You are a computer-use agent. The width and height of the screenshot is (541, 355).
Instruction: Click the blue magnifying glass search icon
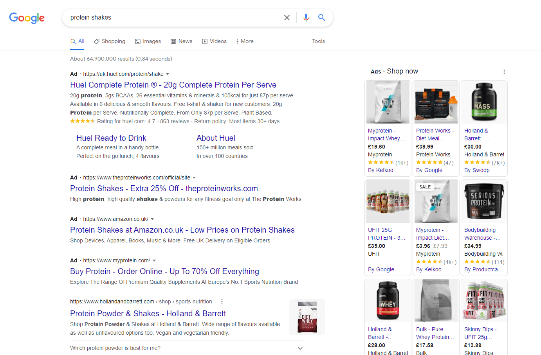pos(321,17)
